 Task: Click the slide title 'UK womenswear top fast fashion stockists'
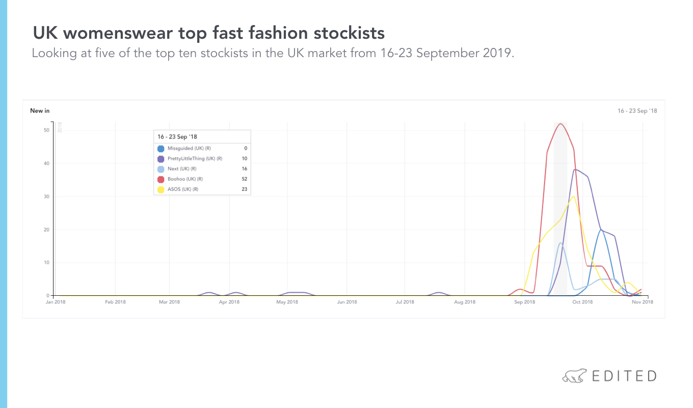coord(208,33)
